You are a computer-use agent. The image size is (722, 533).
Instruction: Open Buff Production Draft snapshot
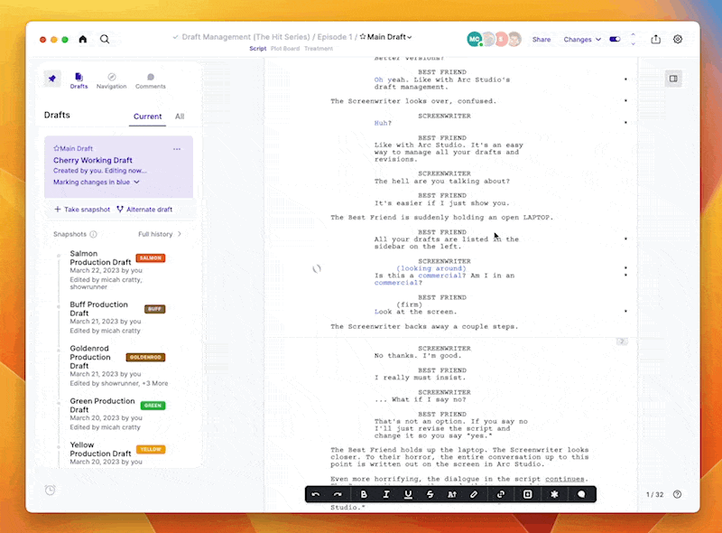tap(99, 309)
